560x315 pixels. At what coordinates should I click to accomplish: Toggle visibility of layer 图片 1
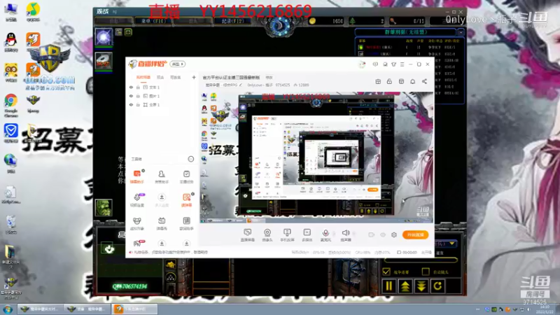(x=131, y=96)
